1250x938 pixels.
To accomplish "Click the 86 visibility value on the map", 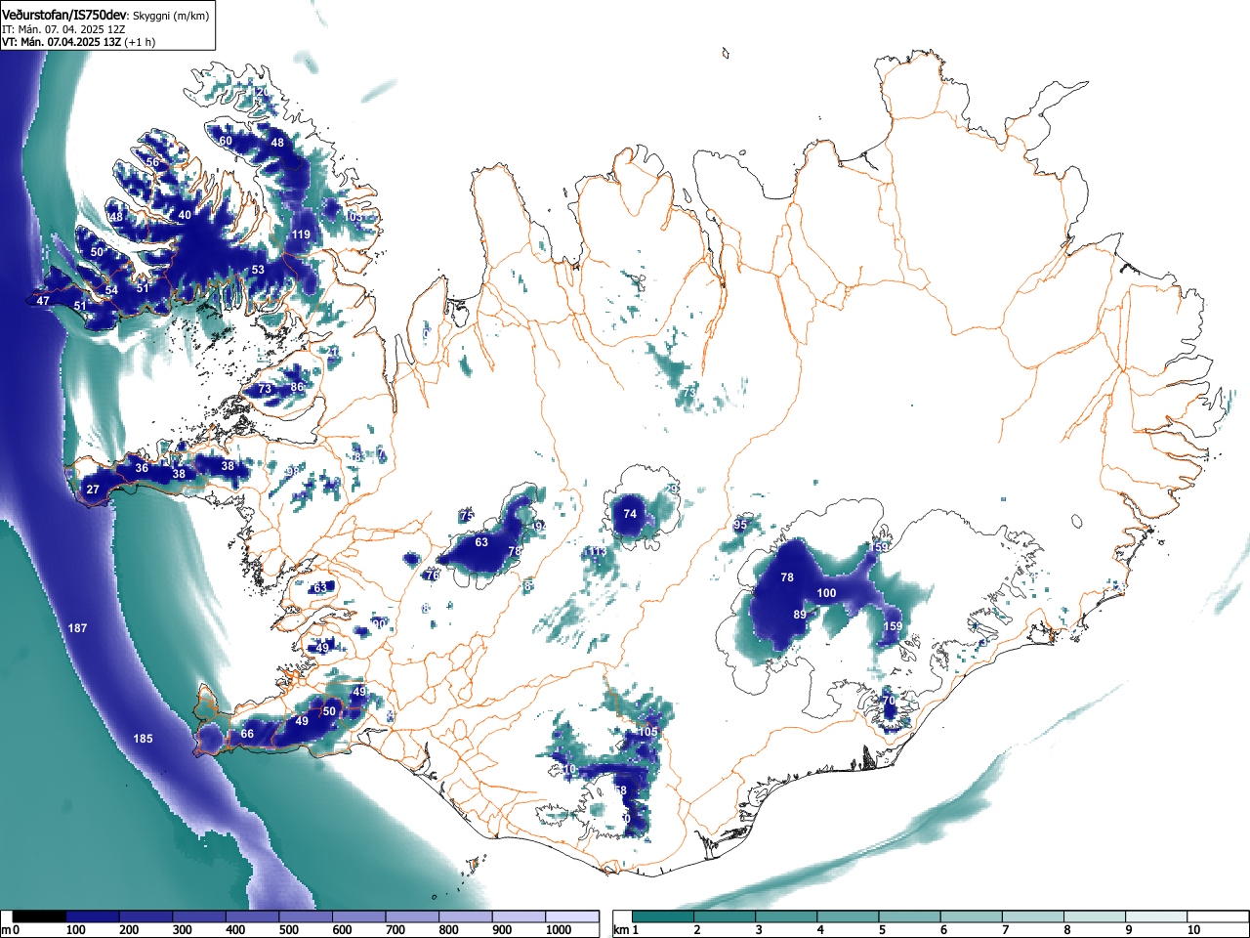I will point(297,387).
